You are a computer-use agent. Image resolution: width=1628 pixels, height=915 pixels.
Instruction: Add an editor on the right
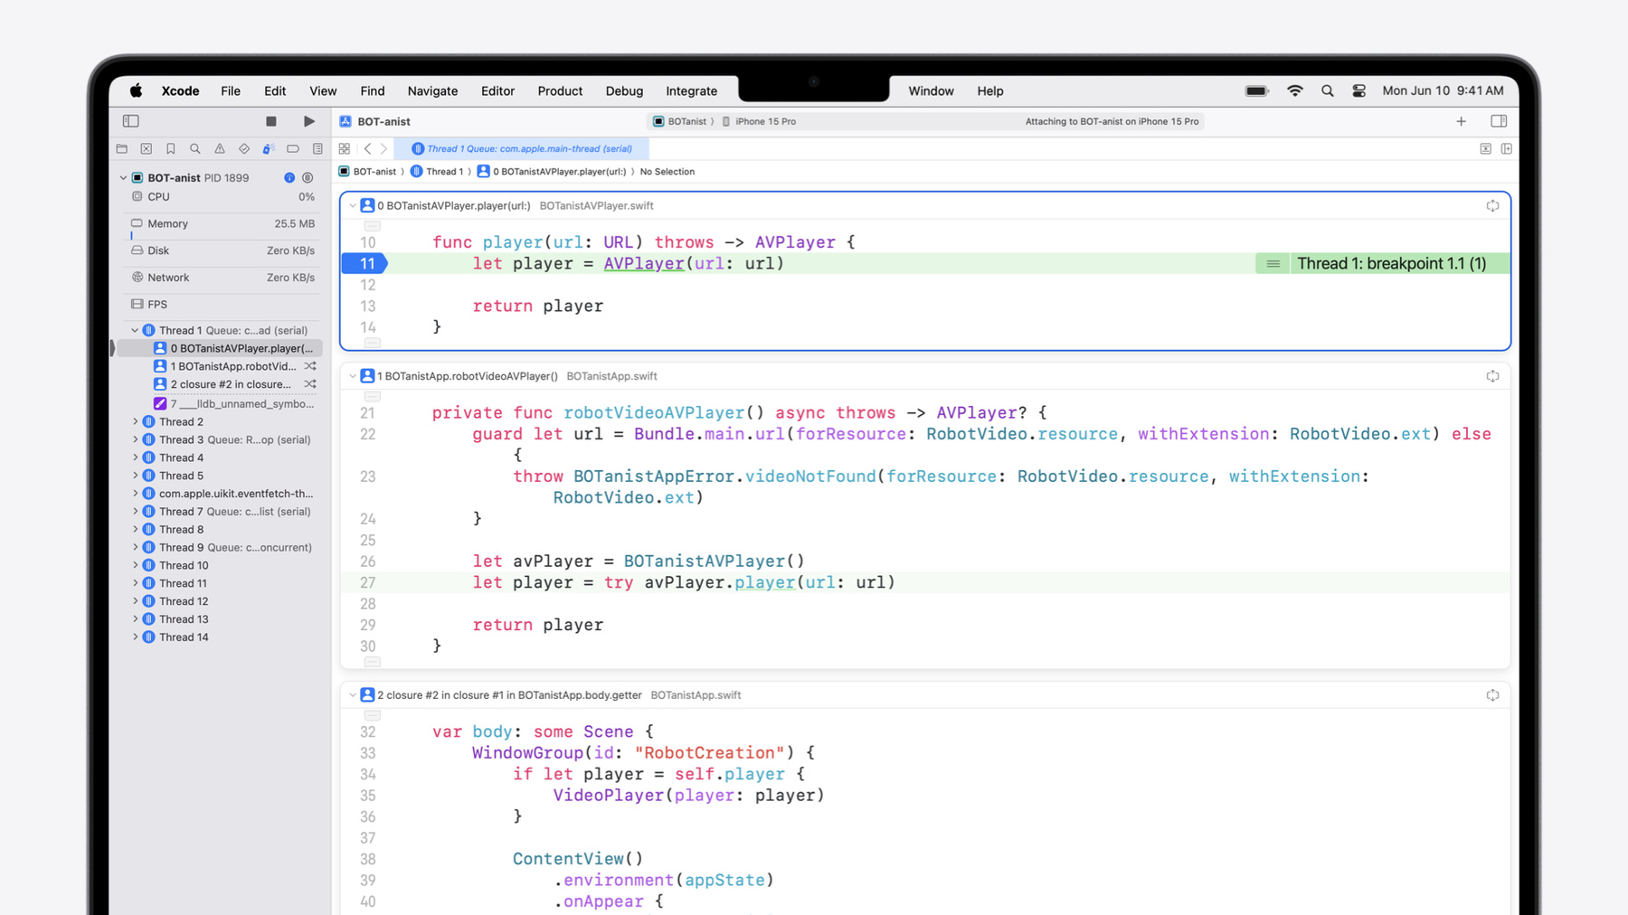coord(1507,149)
